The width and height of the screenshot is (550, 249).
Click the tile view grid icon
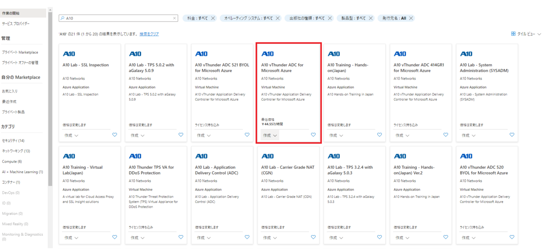pyautogui.click(x=513, y=34)
